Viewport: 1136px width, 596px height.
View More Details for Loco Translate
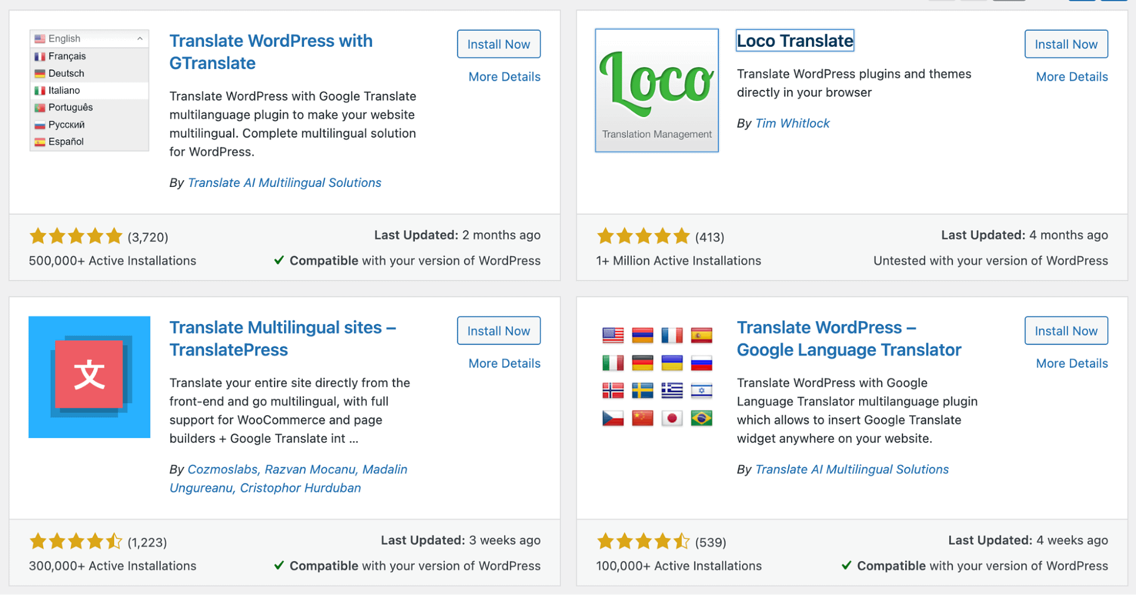(1072, 77)
